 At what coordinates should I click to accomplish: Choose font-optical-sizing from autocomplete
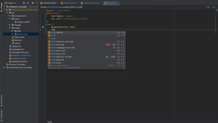[86, 57]
